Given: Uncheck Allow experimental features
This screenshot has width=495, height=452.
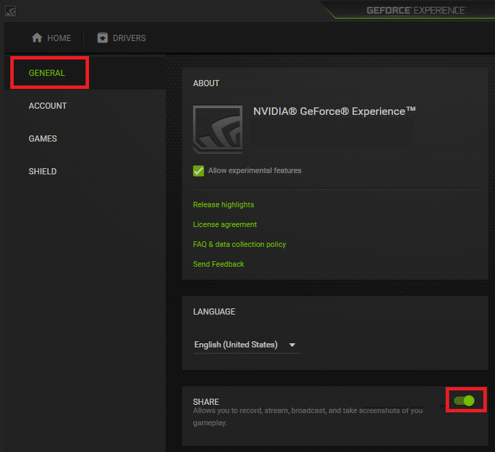Looking at the screenshot, I should (x=199, y=171).
